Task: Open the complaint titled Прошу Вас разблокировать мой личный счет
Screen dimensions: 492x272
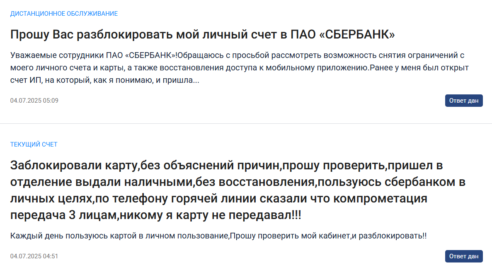Action: [x=202, y=34]
